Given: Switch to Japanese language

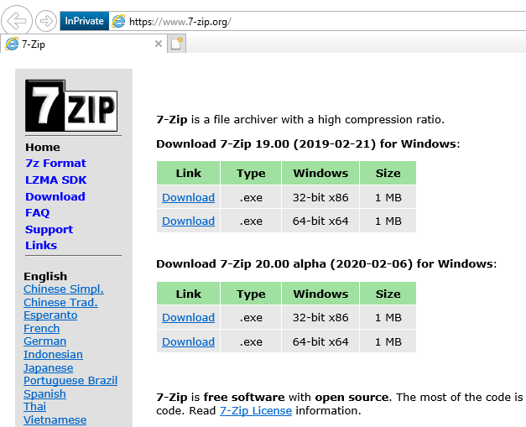Looking at the screenshot, I should 49,368.
